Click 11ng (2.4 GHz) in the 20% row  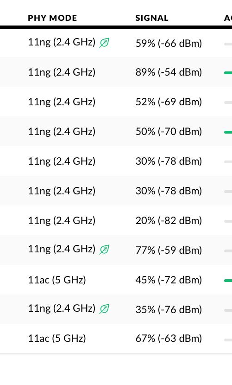pyautogui.click(x=62, y=220)
